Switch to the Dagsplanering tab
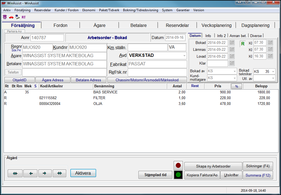281x195 pixels. [255, 25]
